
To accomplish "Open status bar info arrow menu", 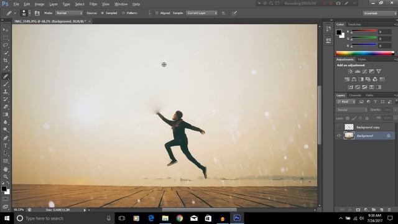I will [x=85, y=210].
